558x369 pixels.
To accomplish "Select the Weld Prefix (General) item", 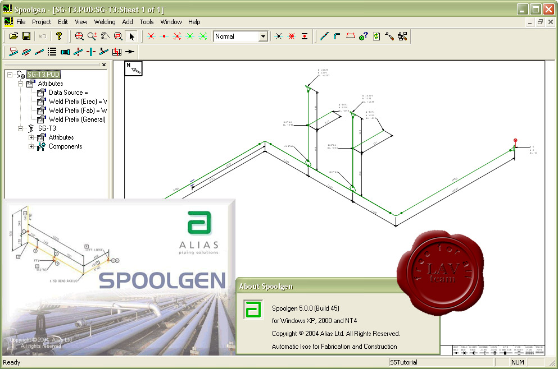I will (77, 119).
